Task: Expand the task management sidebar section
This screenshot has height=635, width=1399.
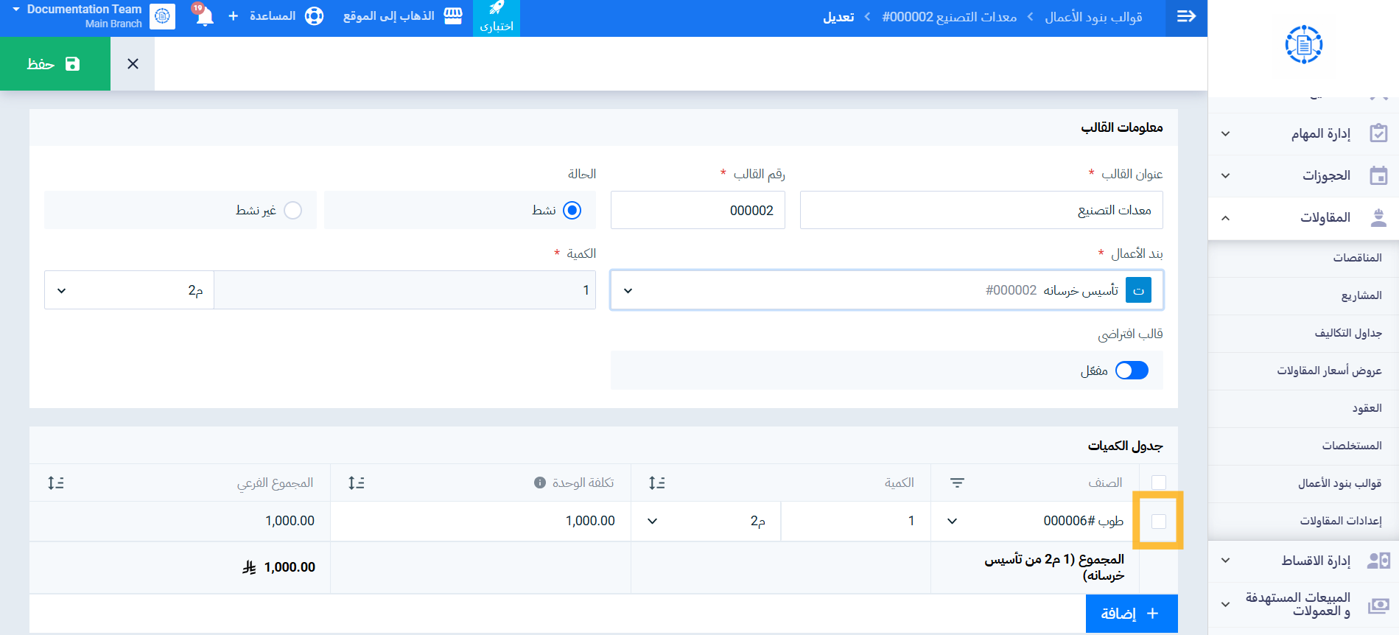Action: 1302,134
